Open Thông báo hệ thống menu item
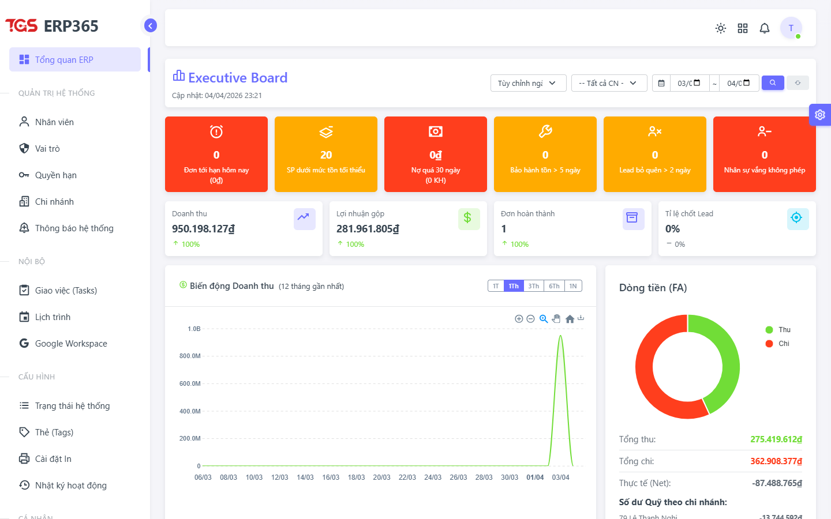 pos(75,228)
